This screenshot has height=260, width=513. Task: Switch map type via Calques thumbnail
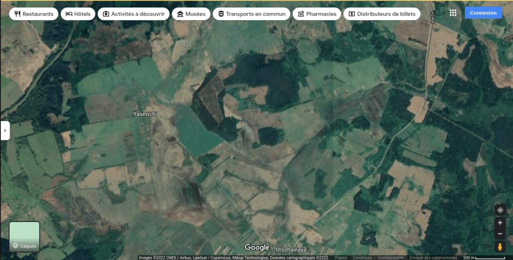[25, 236]
